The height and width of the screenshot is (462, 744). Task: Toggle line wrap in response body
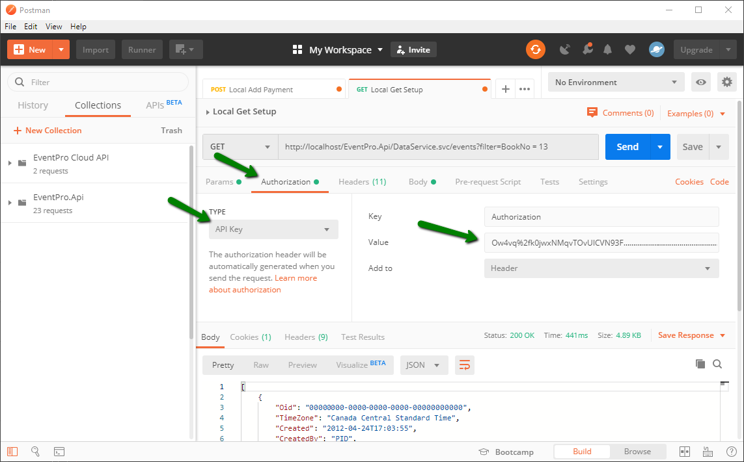[465, 365]
